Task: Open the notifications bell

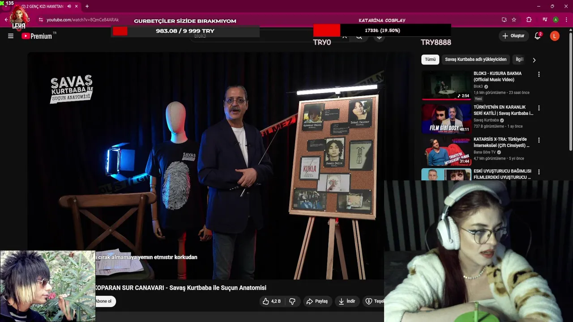Action: tap(538, 36)
